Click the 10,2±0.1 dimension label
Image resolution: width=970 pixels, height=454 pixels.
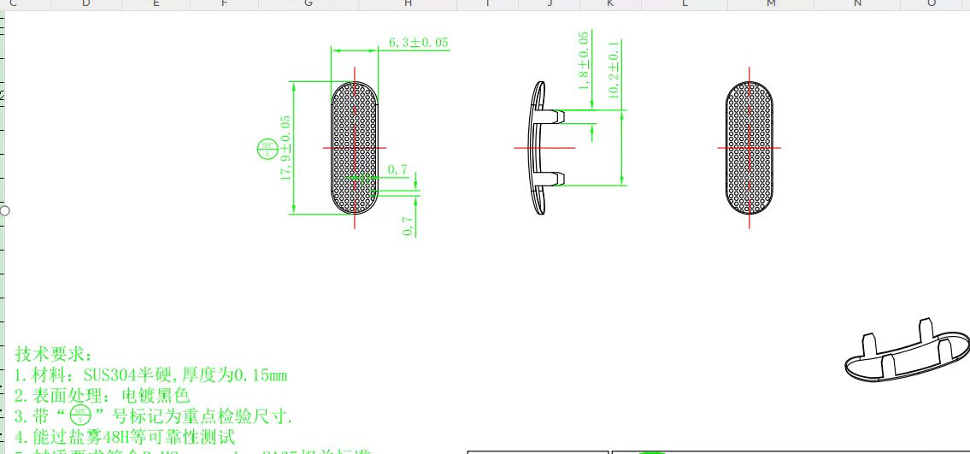(x=613, y=70)
